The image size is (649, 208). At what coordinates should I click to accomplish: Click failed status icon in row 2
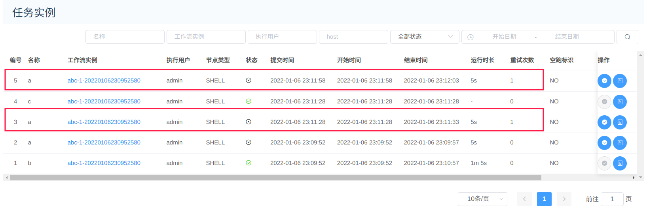coord(249,142)
